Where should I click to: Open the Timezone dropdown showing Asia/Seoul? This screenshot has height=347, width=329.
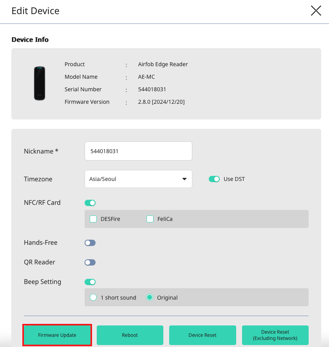click(x=138, y=179)
